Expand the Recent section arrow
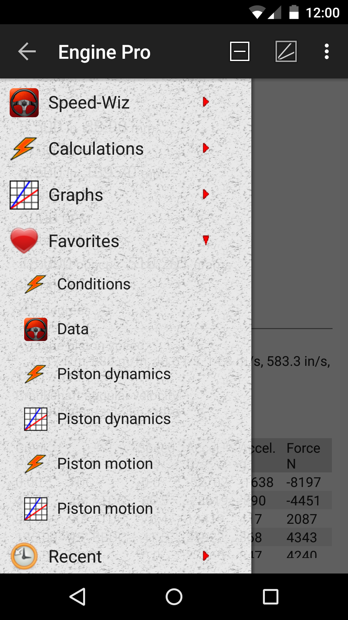This screenshot has width=348, height=620. point(206,556)
